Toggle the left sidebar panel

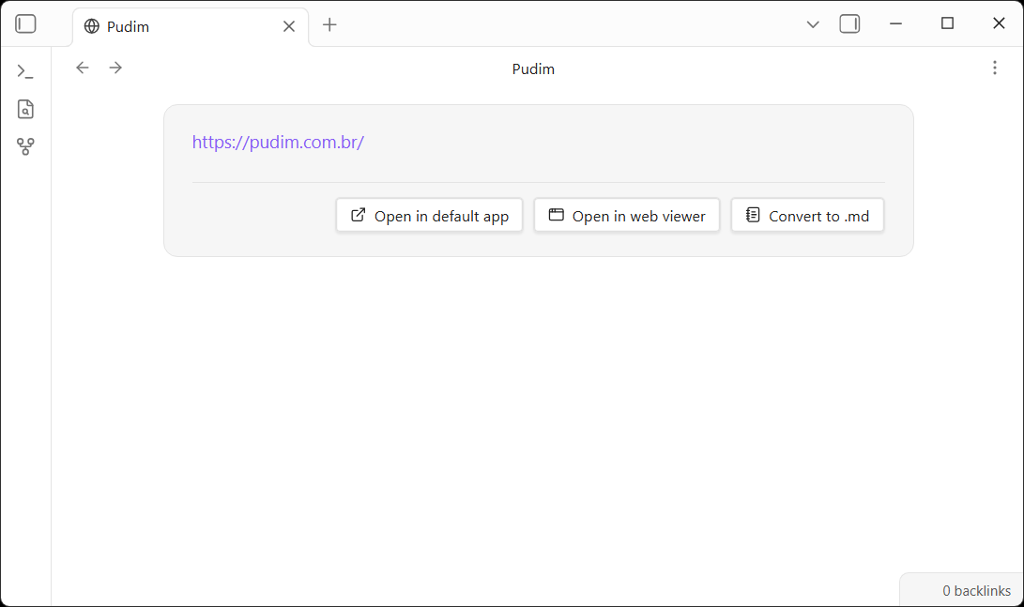[x=25, y=24]
